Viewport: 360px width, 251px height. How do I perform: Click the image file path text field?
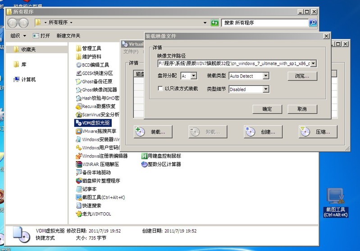click(x=234, y=63)
